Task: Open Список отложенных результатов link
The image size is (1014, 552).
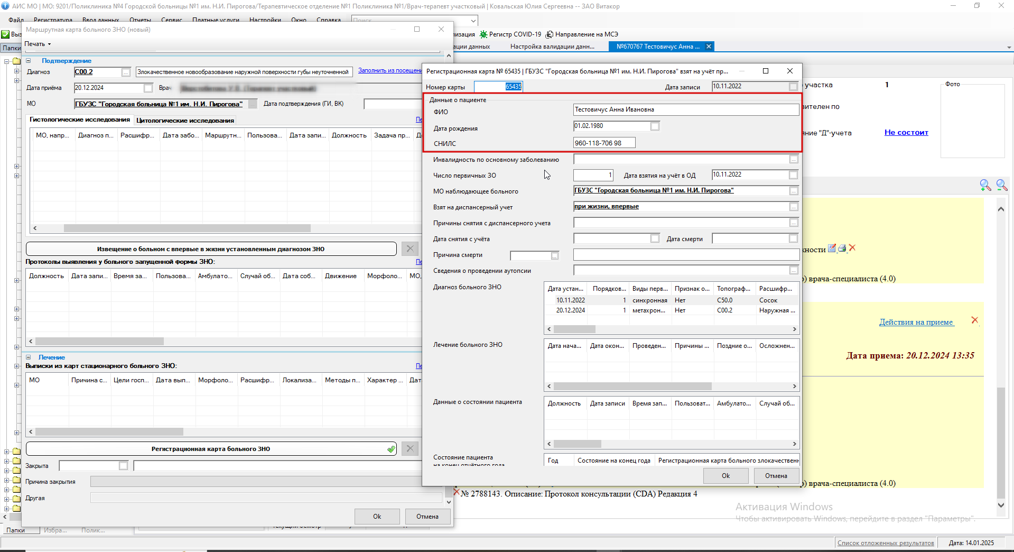Action: tap(886, 543)
